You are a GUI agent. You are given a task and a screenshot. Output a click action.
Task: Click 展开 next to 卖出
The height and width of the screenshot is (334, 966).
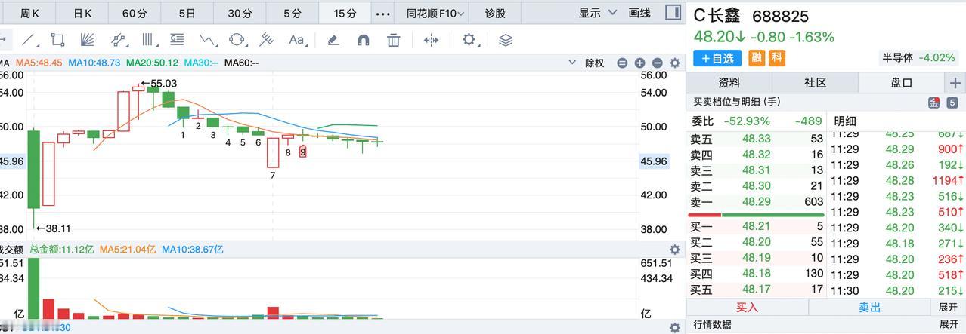click(948, 307)
